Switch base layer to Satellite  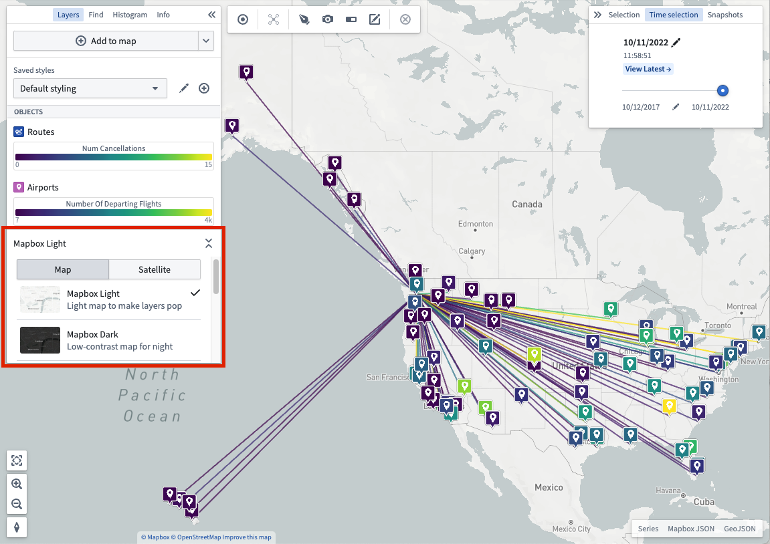(154, 269)
